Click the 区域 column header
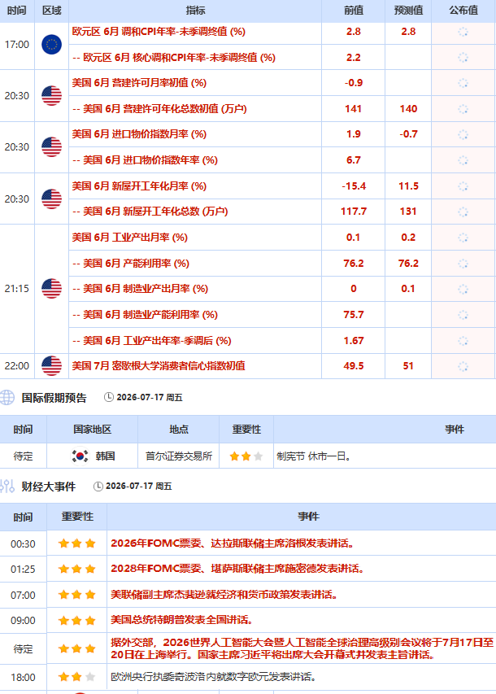 tap(52, 11)
